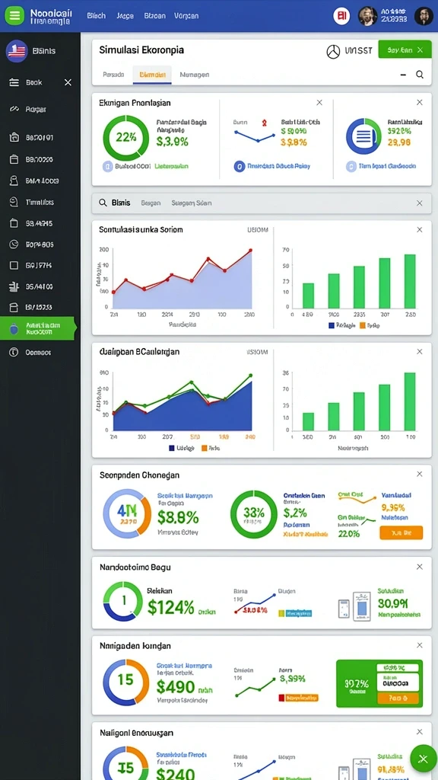Collapse panel using minus icon beside search
Screen dimensions: 438x780
(x=403, y=75)
